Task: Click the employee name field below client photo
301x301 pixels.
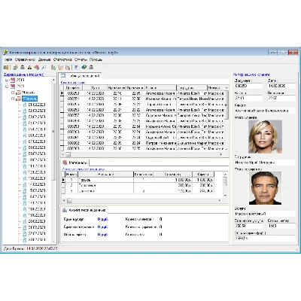Action: coord(265,163)
